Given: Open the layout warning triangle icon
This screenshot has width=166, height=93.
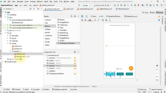Looking at the screenshot, I should [x=159, y=16].
